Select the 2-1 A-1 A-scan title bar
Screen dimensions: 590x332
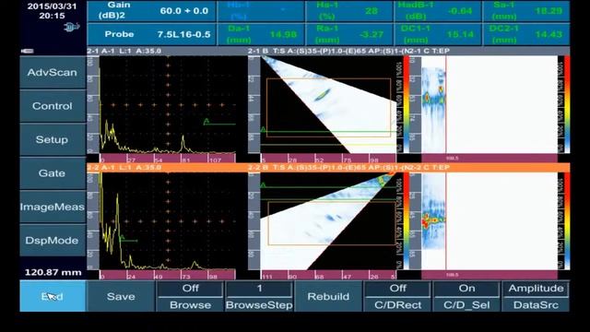[x=167, y=51]
